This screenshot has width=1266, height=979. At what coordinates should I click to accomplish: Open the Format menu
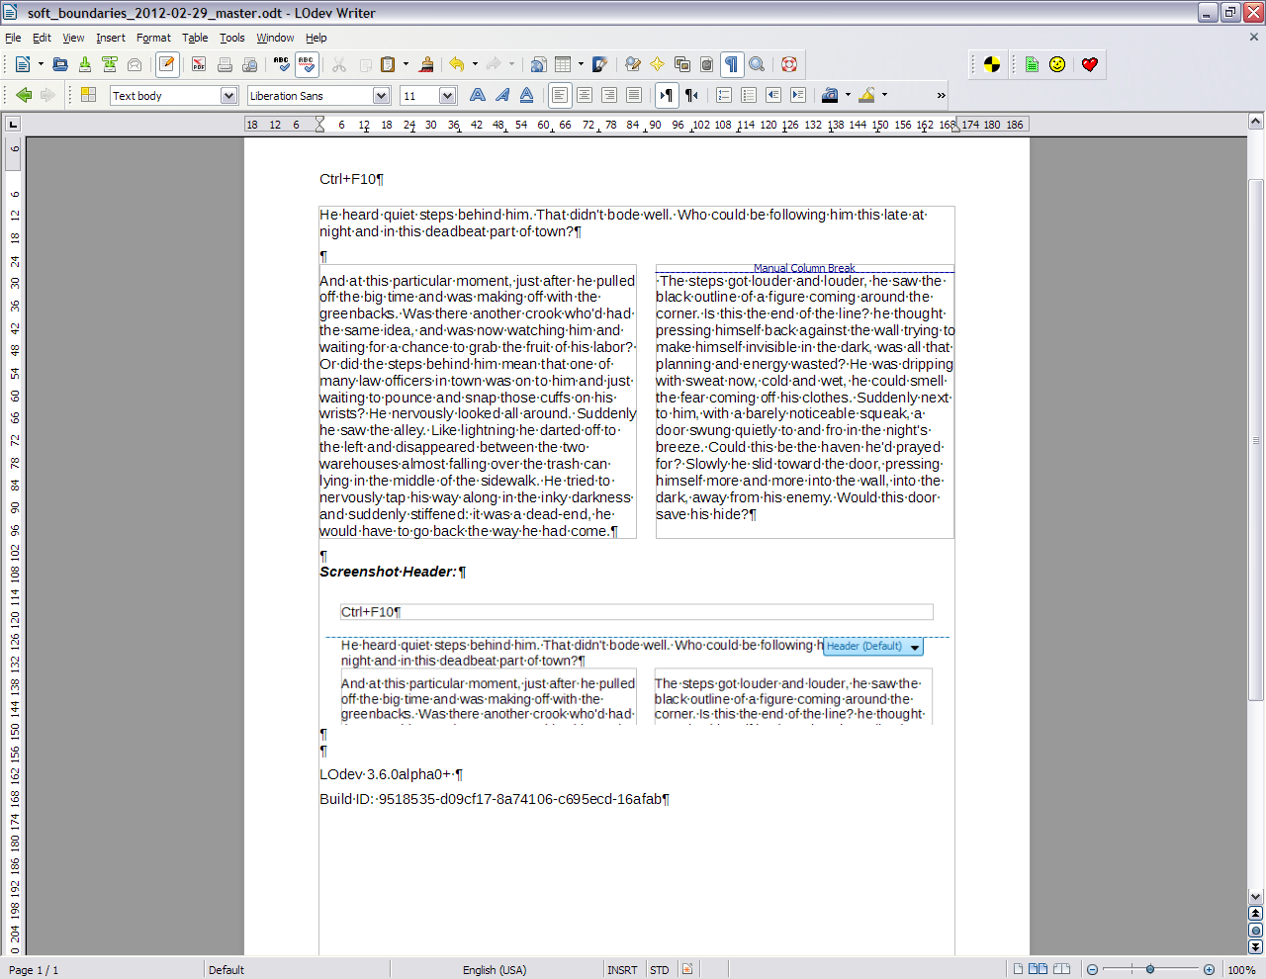[x=153, y=38]
